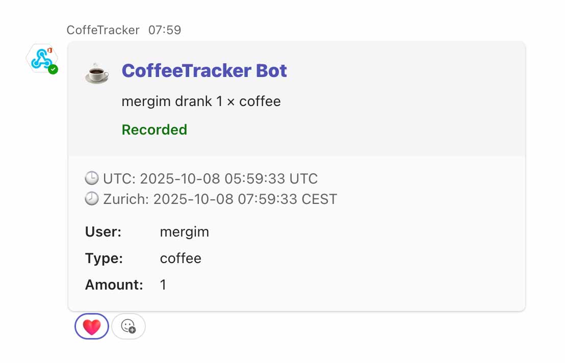Toggle the heart reaction on the message
This screenshot has width=565, height=363.
point(92,326)
